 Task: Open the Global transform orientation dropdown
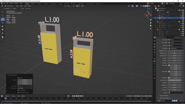[68, 6]
